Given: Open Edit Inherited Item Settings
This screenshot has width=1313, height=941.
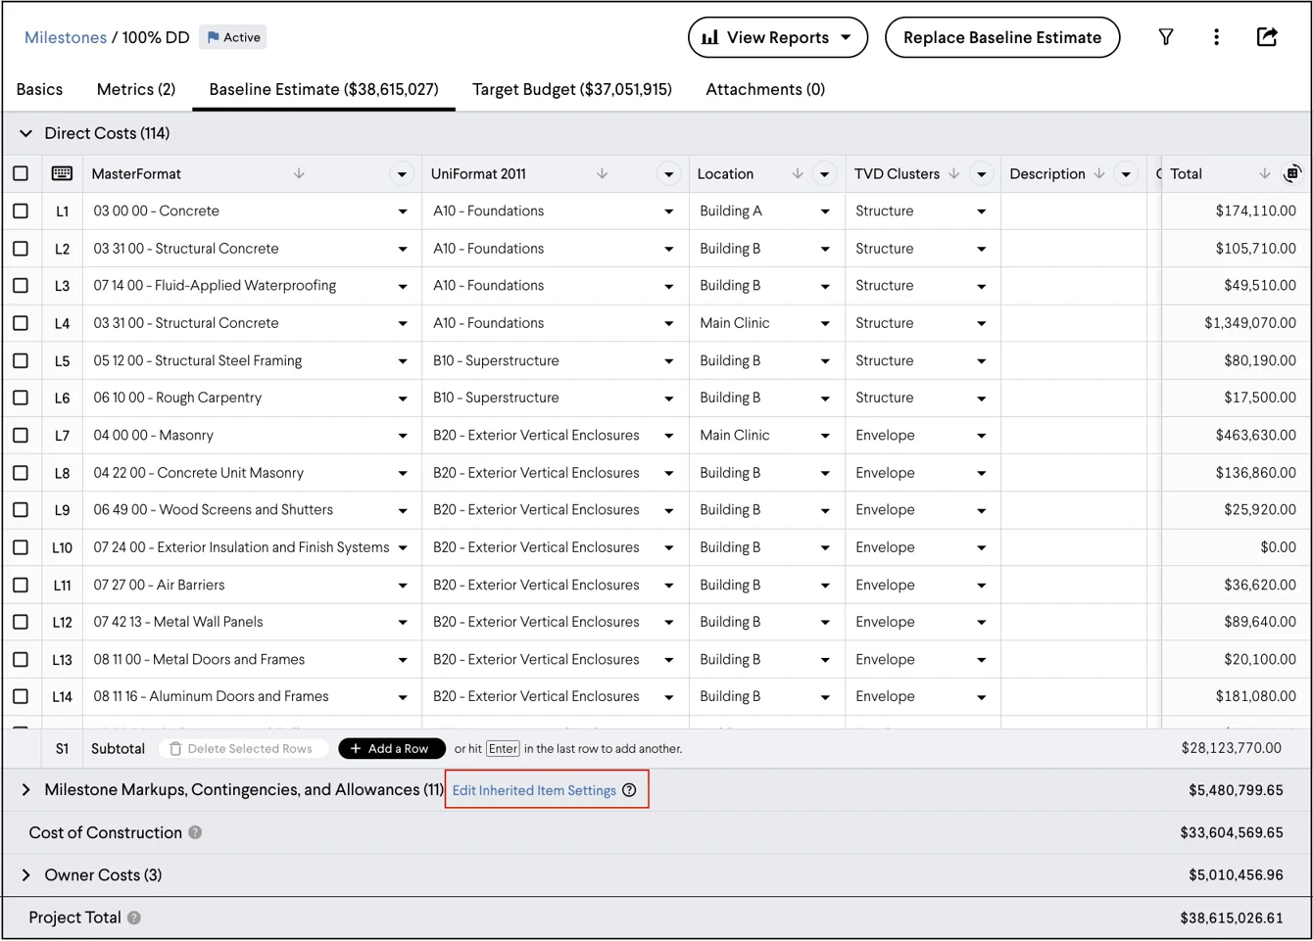Looking at the screenshot, I should tap(537, 790).
